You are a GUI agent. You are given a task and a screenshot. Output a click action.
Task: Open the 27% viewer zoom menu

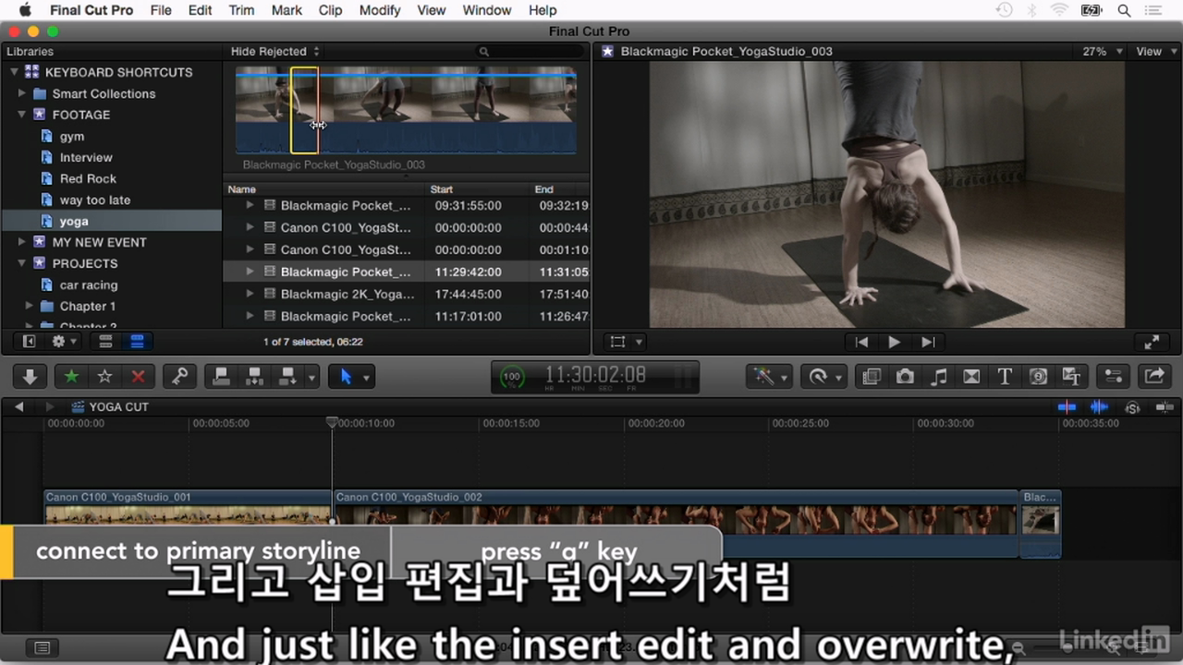(1103, 52)
